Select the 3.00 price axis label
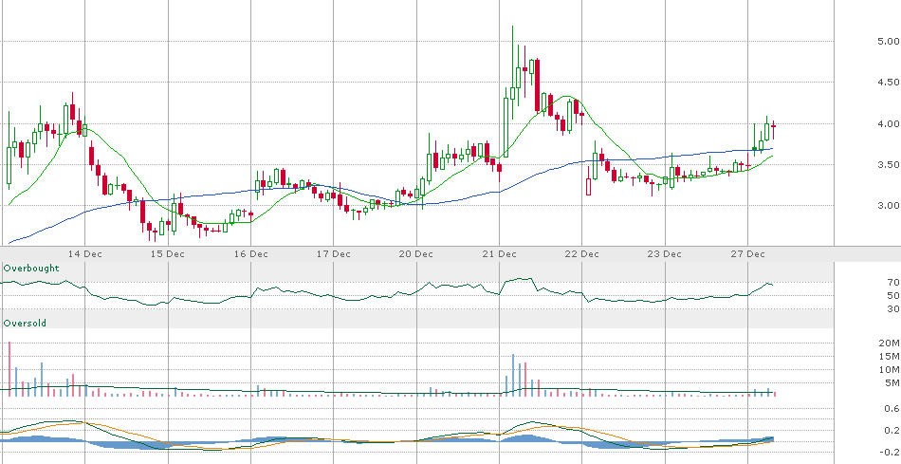Viewport: 901px width, 464px height. (889, 205)
